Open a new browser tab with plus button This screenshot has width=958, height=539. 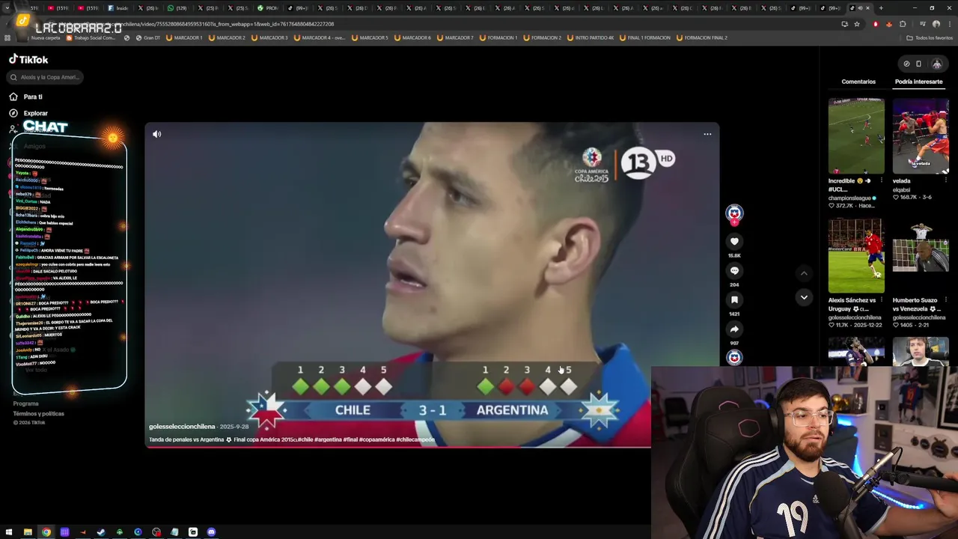881,8
